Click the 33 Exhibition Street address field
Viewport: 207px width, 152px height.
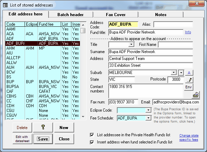point(151,65)
